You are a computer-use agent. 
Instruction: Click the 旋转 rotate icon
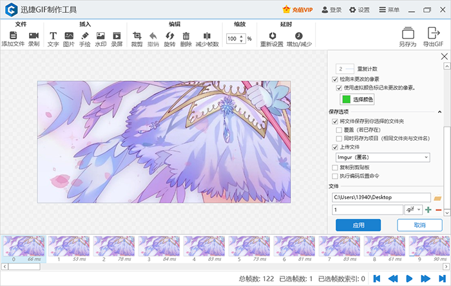[169, 39]
